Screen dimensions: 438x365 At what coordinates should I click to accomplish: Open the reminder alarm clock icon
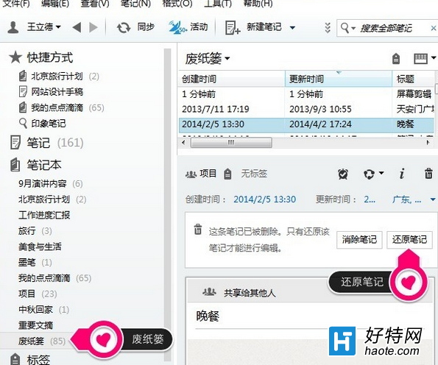343,174
